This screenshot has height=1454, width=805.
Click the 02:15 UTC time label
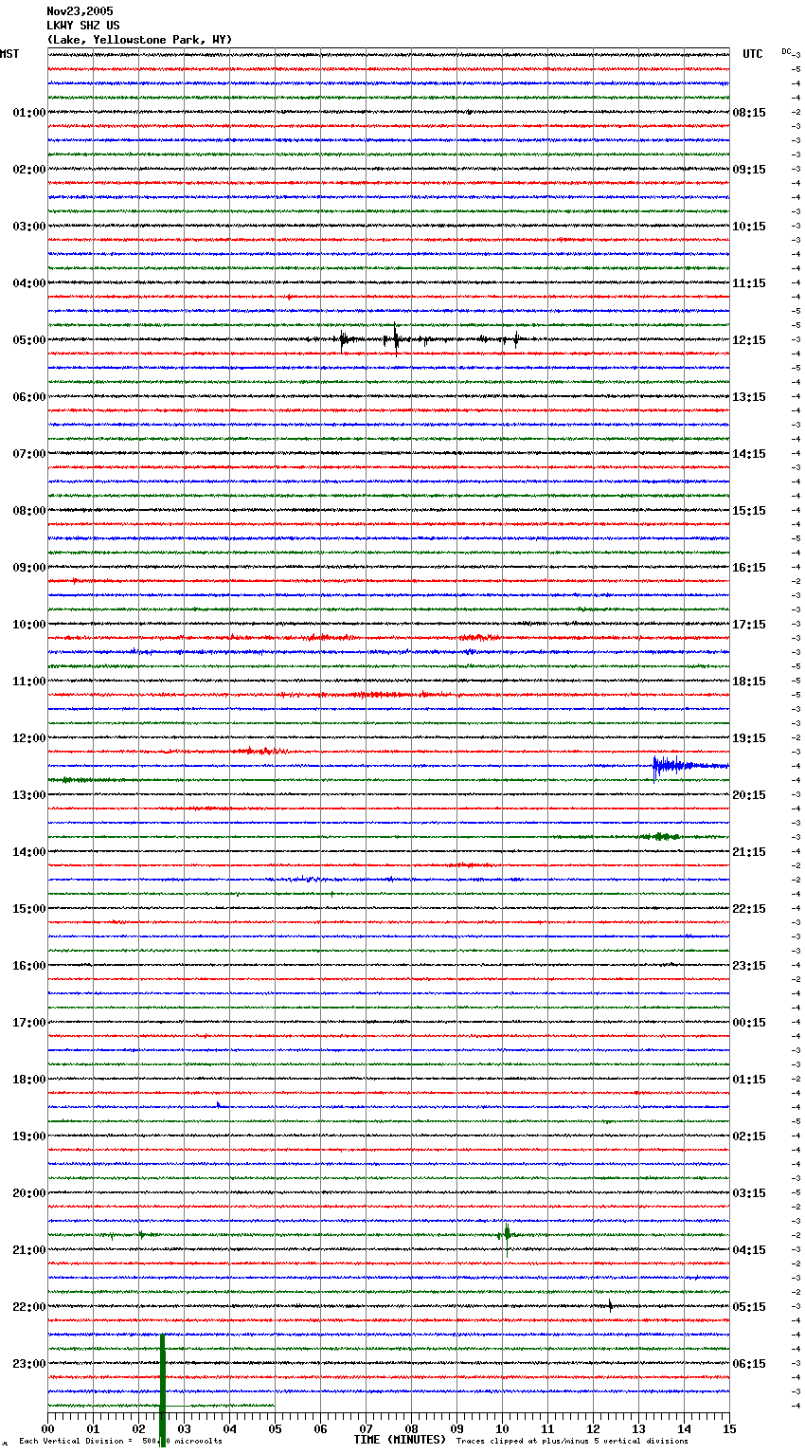tap(749, 1136)
